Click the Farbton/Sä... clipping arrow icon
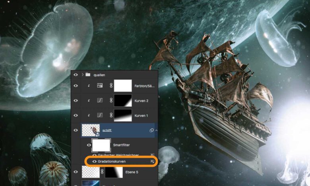The height and width of the screenshot is (186, 310). (x=89, y=85)
